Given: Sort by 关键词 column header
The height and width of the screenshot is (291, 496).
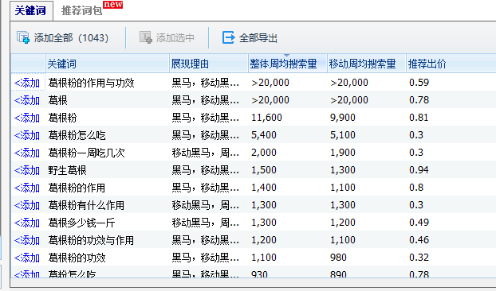Looking at the screenshot, I should (108, 64).
